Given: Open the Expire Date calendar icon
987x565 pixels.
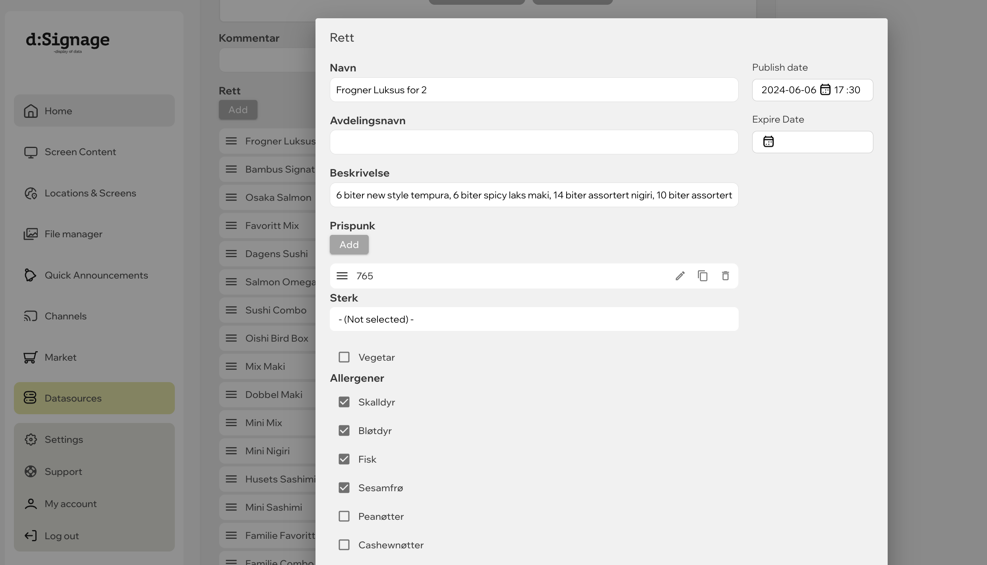Looking at the screenshot, I should [768, 142].
